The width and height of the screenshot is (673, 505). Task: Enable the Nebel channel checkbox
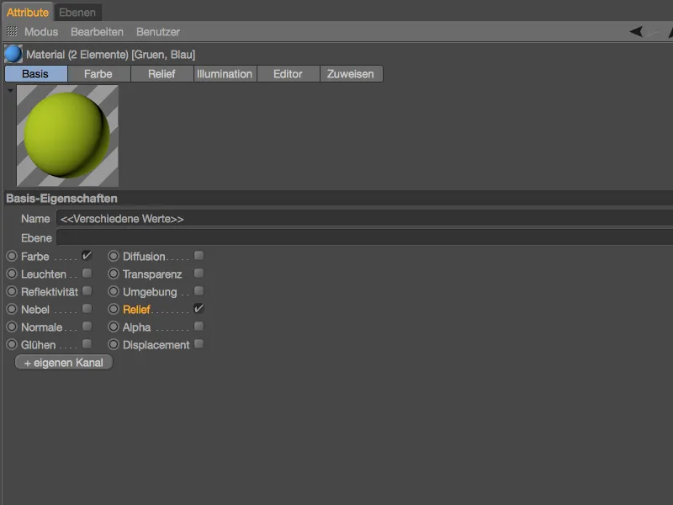(x=87, y=308)
